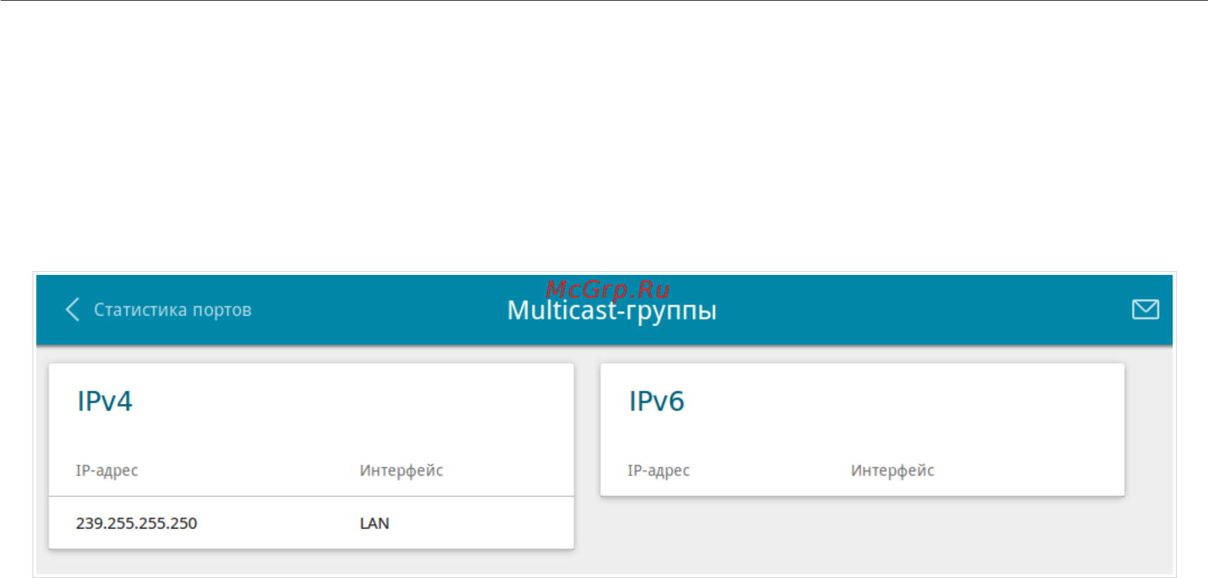Viewport: 1208px width, 578px height.
Task: Click the back chevron arrow
Action: pyautogui.click(x=73, y=309)
